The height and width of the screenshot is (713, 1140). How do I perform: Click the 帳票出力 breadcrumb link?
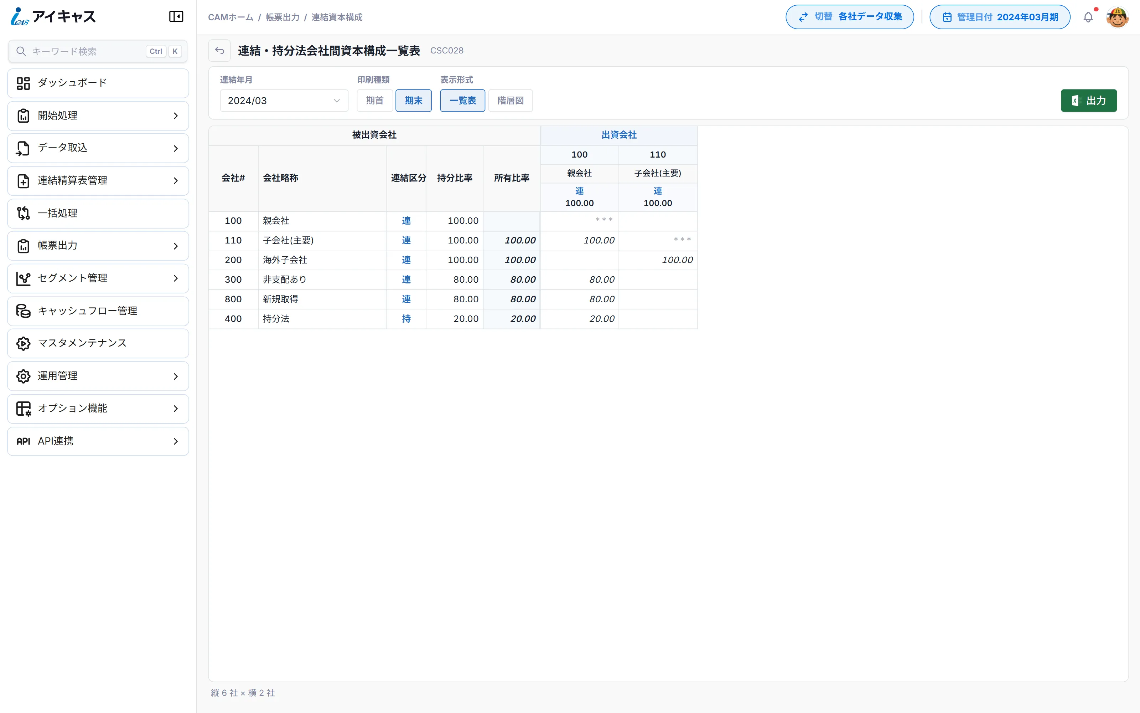282,17
